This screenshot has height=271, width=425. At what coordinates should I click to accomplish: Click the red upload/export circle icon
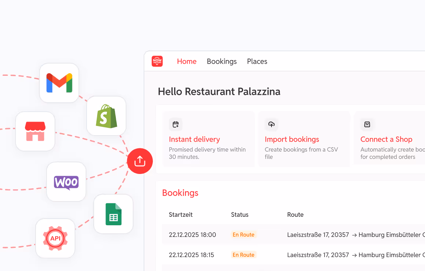(140, 161)
